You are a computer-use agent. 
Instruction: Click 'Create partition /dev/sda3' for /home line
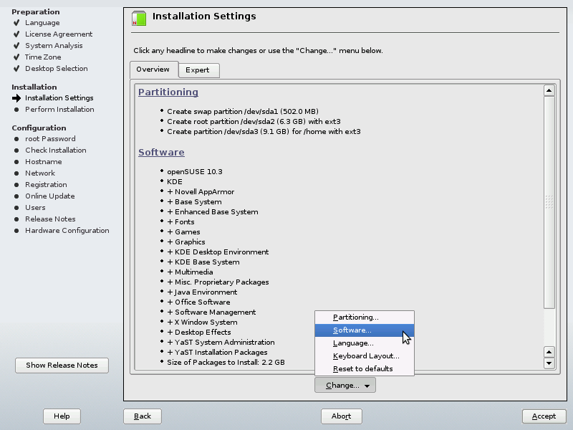264,132
